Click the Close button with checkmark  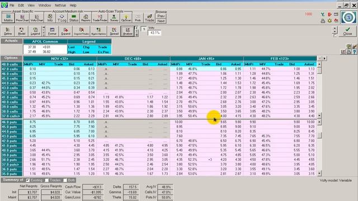point(347,31)
